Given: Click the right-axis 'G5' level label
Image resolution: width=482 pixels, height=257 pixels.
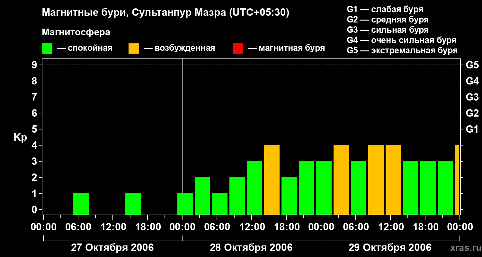Looking at the screenshot, I should pyautogui.click(x=472, y=65).
